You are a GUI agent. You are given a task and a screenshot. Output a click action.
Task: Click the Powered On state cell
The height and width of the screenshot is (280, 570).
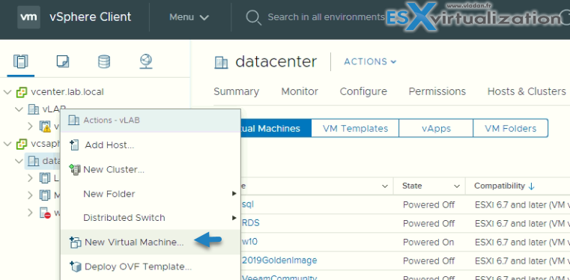[x=428, y=242]
